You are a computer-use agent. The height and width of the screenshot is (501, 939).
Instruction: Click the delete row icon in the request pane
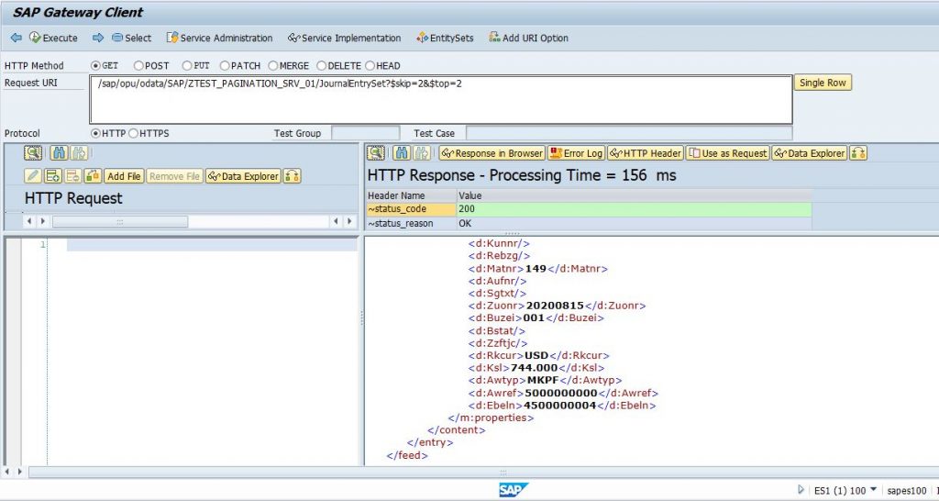point(72,176)
